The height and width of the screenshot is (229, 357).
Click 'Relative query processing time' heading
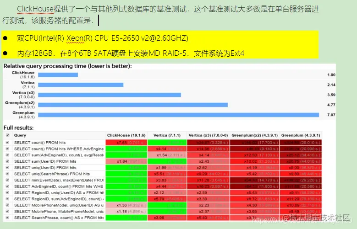(68, 66)
